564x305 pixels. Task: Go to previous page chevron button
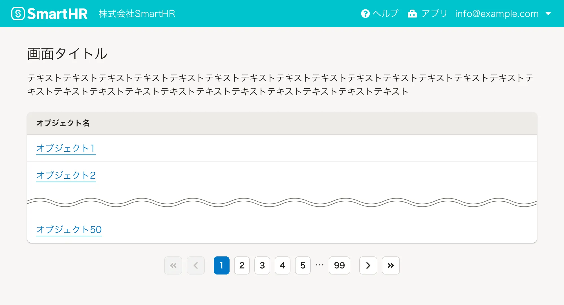(x=196, y=265)
